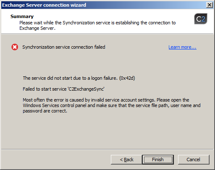
Task: Go back with the Back button
Action: tap(126, 160)
